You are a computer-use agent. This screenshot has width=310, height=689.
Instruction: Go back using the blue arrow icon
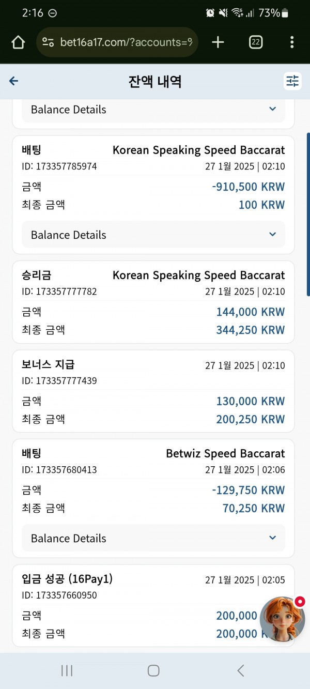pos(14,81)
